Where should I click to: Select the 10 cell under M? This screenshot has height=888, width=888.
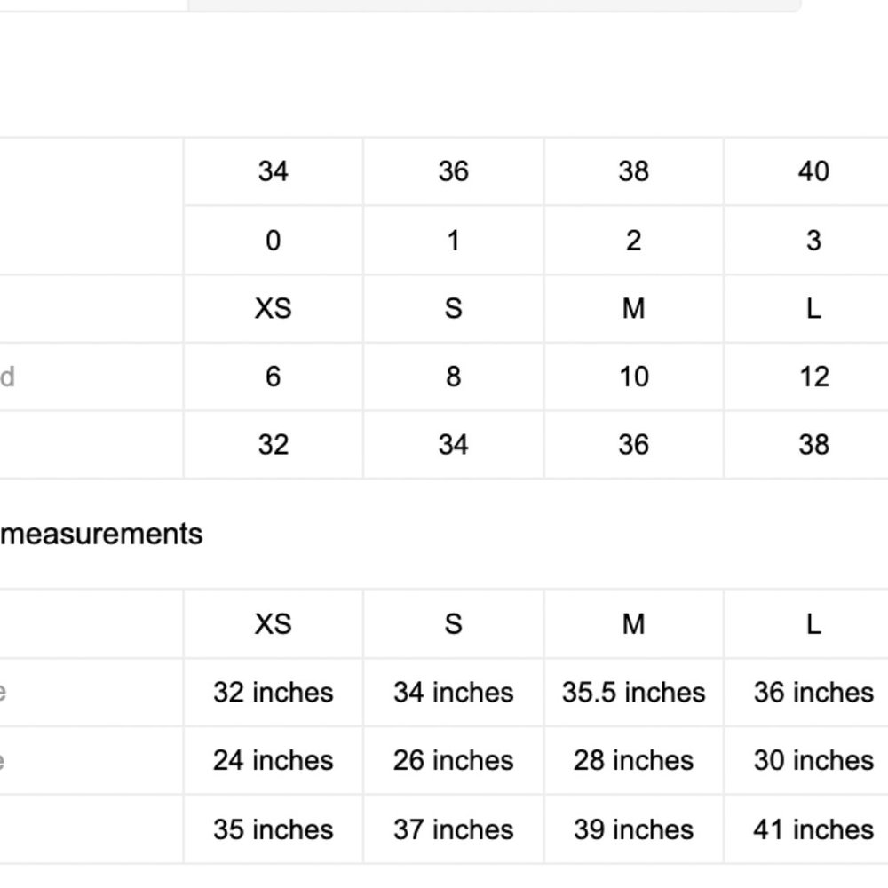pos(633,377)
